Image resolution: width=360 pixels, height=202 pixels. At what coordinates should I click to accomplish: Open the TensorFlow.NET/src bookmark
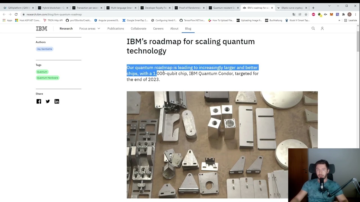[192, 20]
